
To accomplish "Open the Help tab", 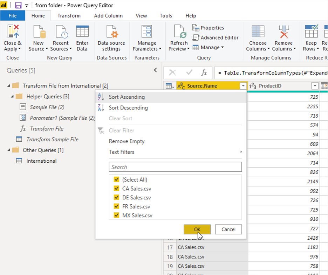I will click(191, 16).
